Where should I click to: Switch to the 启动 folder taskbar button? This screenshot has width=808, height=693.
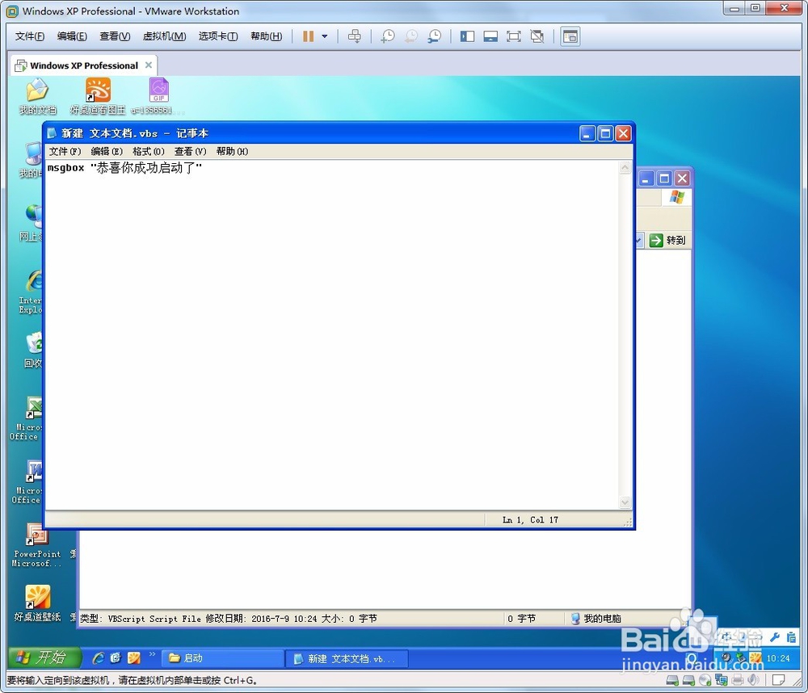point(223,658)
